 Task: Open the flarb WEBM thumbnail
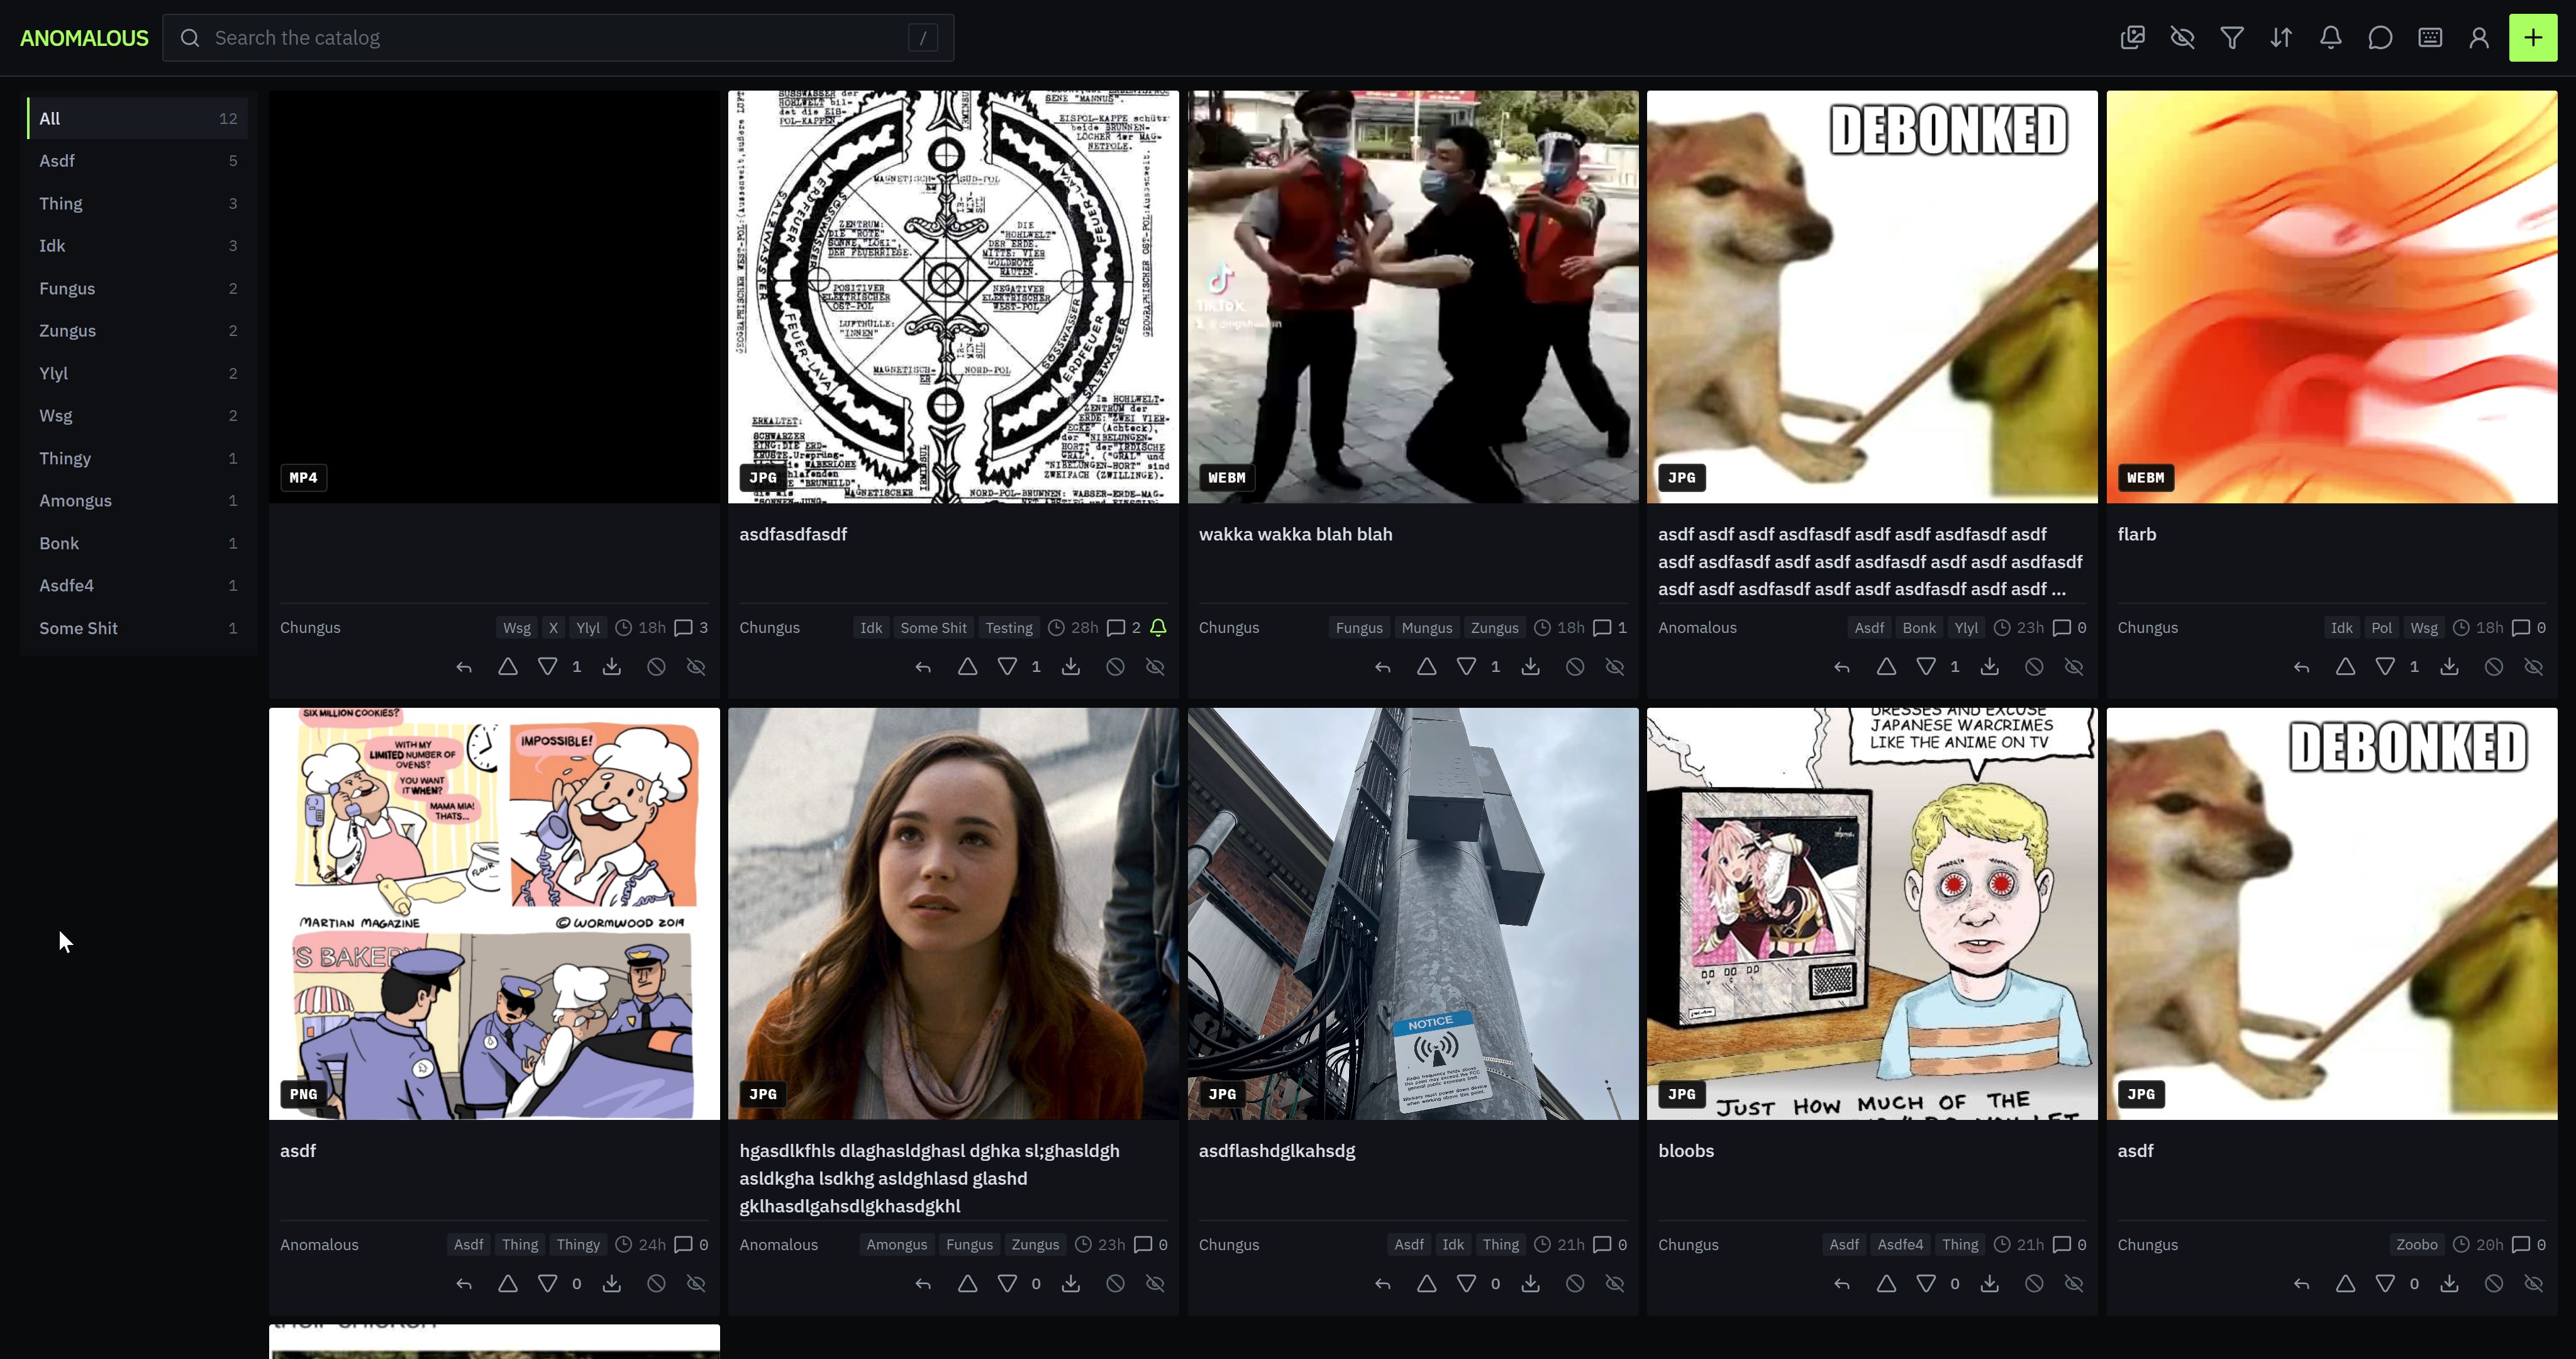pyautogui.click(x=2332, y=297)
